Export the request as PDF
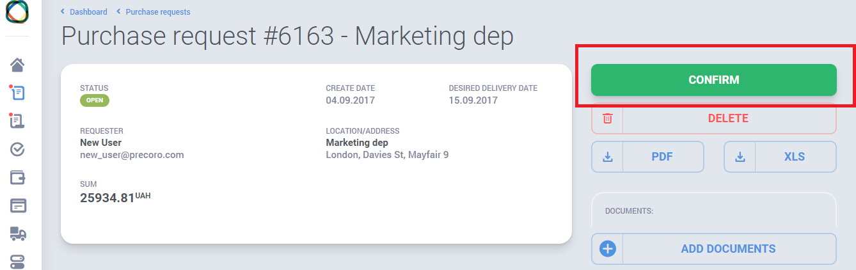Image resolution: width=856 pixels, height=270 pixels. point(647,157)
